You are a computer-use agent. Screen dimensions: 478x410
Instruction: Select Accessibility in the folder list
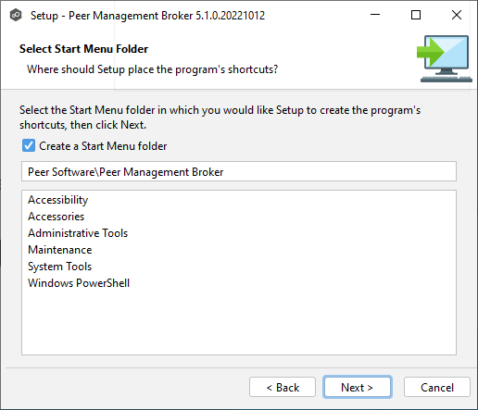[x=58, y=200]
